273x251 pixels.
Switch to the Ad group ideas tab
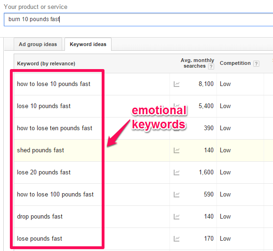pyautogui.click(x=38, y=44)
